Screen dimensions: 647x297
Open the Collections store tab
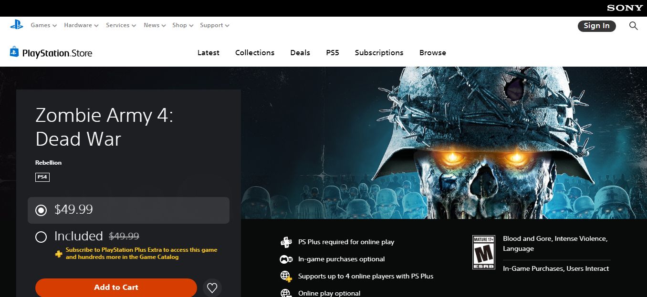point(255,53)
